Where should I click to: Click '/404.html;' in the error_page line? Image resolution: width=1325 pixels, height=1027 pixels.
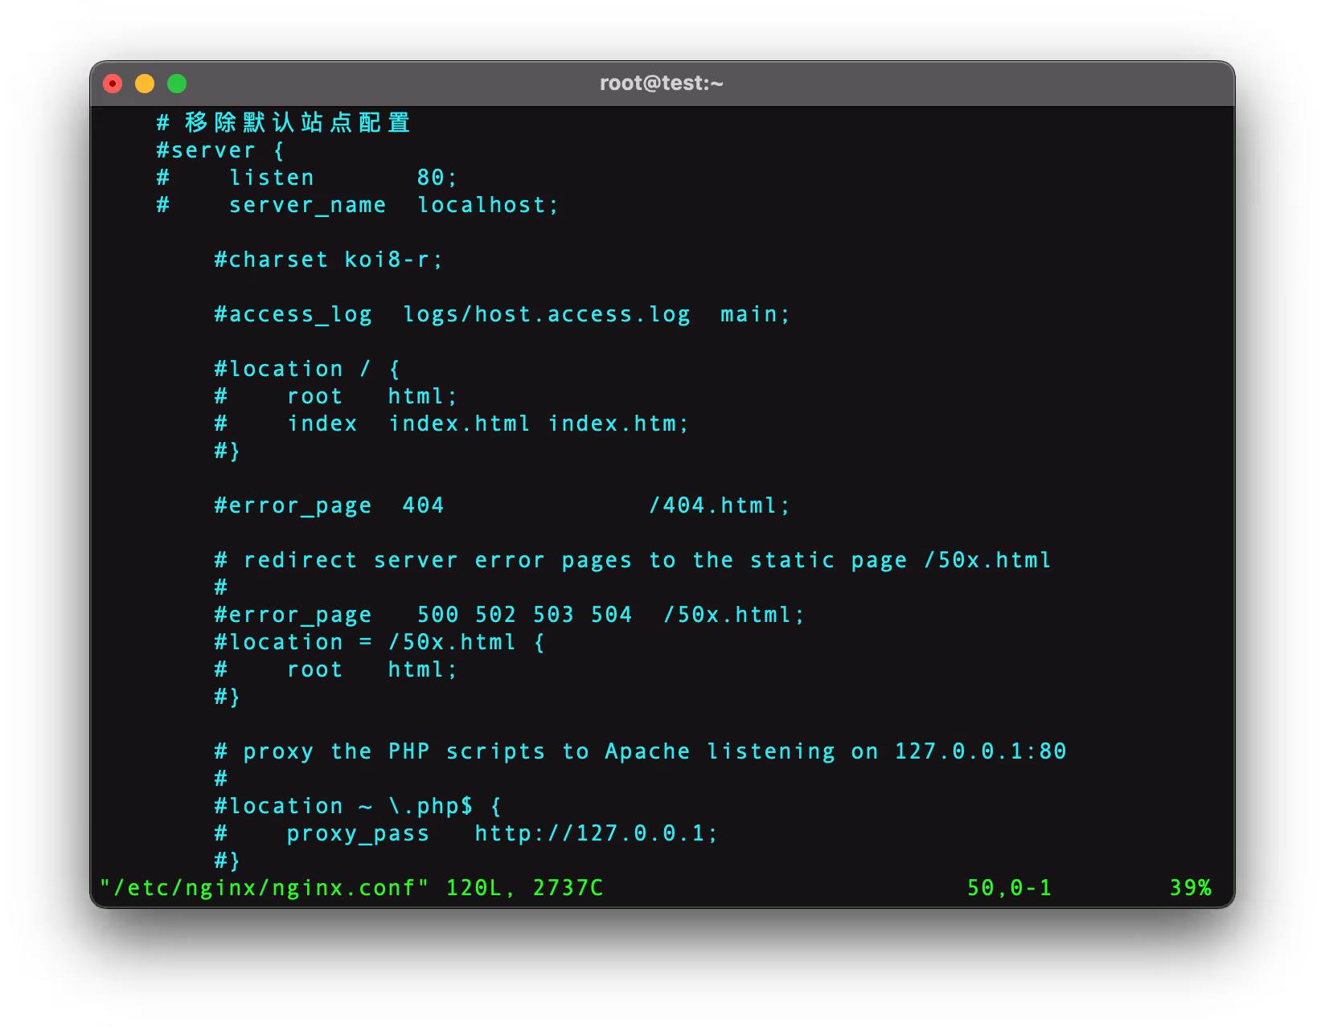[720, 505]
